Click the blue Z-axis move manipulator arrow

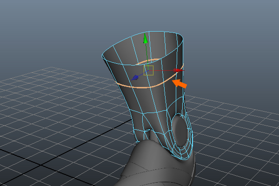click(x=135, y=78)
